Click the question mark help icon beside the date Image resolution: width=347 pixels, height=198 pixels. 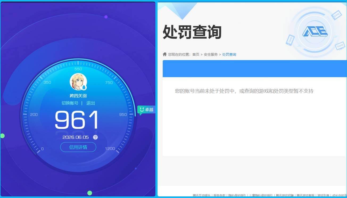95,137
